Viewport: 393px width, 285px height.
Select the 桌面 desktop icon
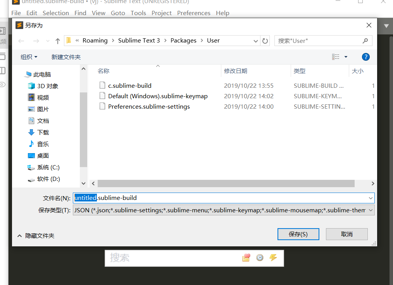(31, 156)
